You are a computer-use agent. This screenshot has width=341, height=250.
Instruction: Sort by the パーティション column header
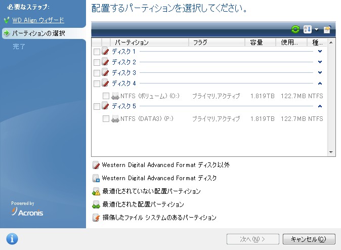[x=149, y=42]
